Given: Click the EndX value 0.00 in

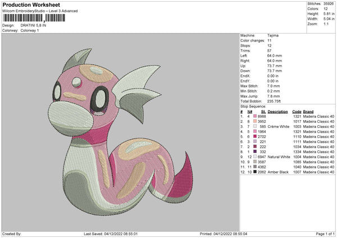Looking at the screenshot, I should 273,76.
